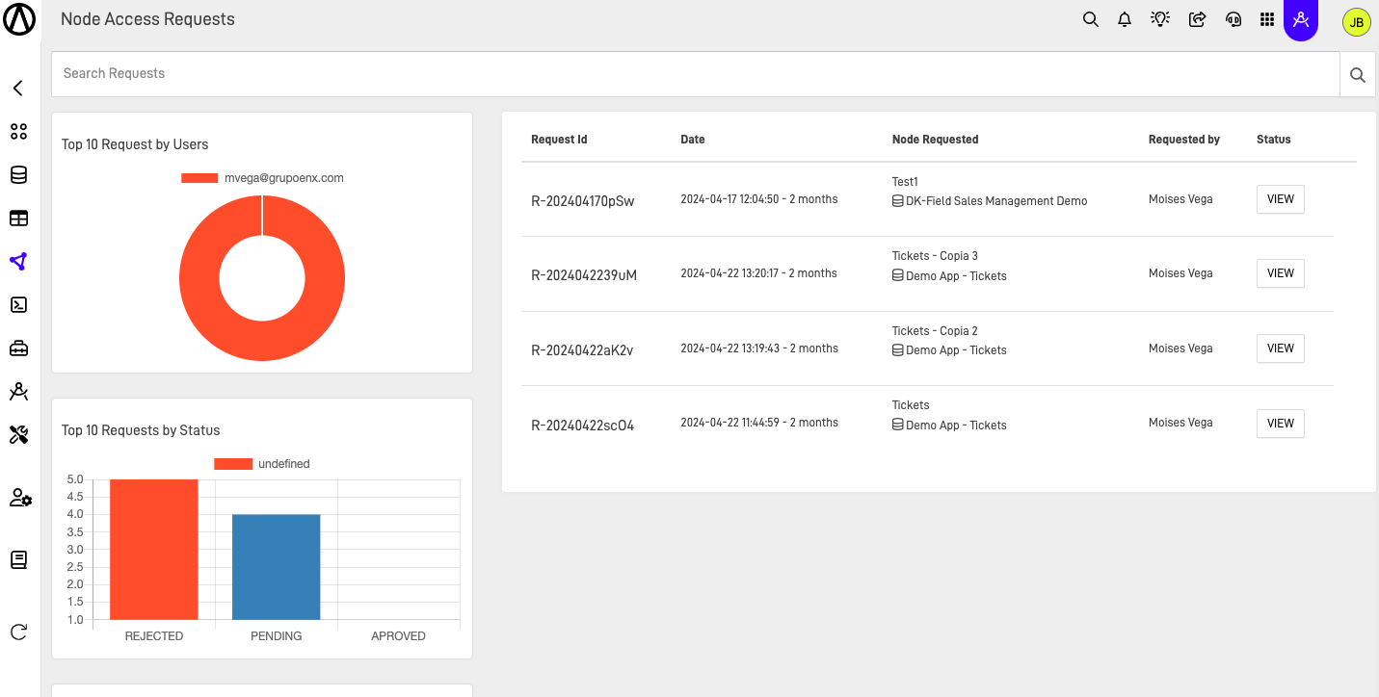This screenshot has height=697, width=1379.
Task: View request R-20240422aK2v
Action: click(1280, 348)
